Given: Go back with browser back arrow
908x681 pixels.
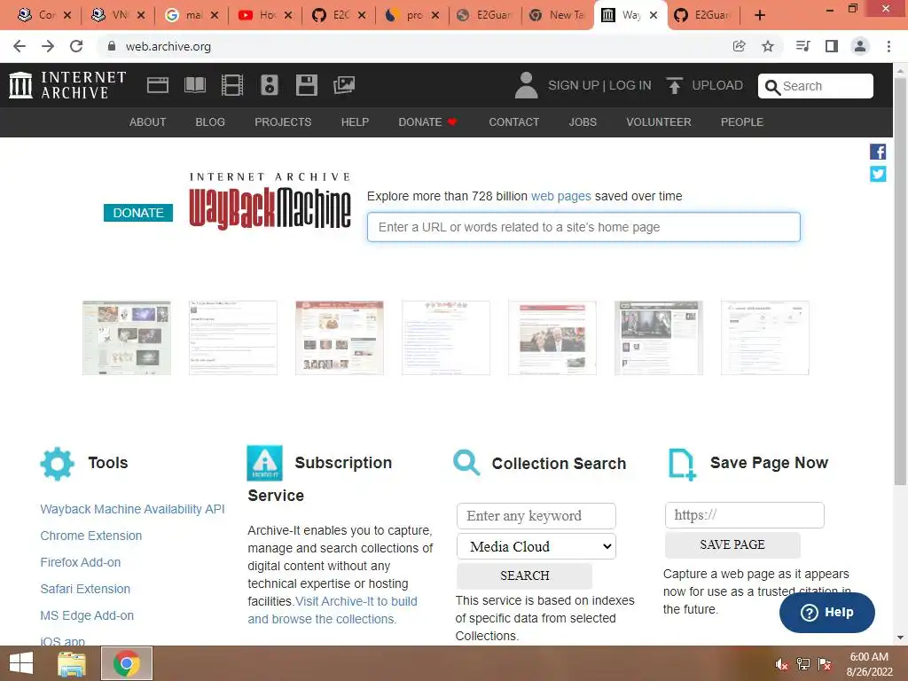Looking at the screenshot, I should (x=20, y=46).
